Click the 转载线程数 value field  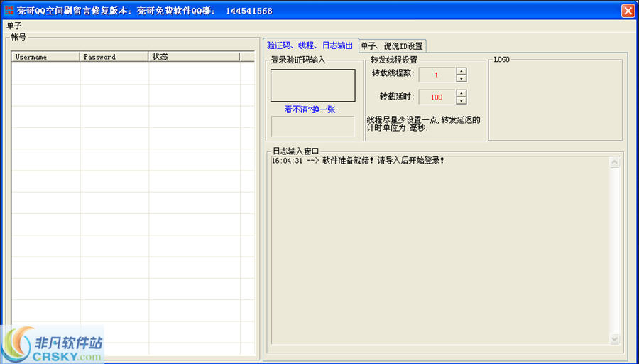437,75
